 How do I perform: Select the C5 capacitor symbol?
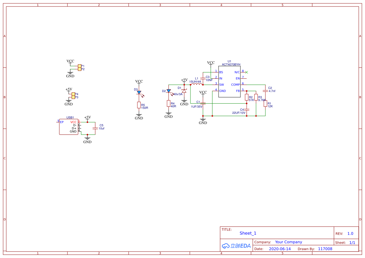(x=95, y=128)
